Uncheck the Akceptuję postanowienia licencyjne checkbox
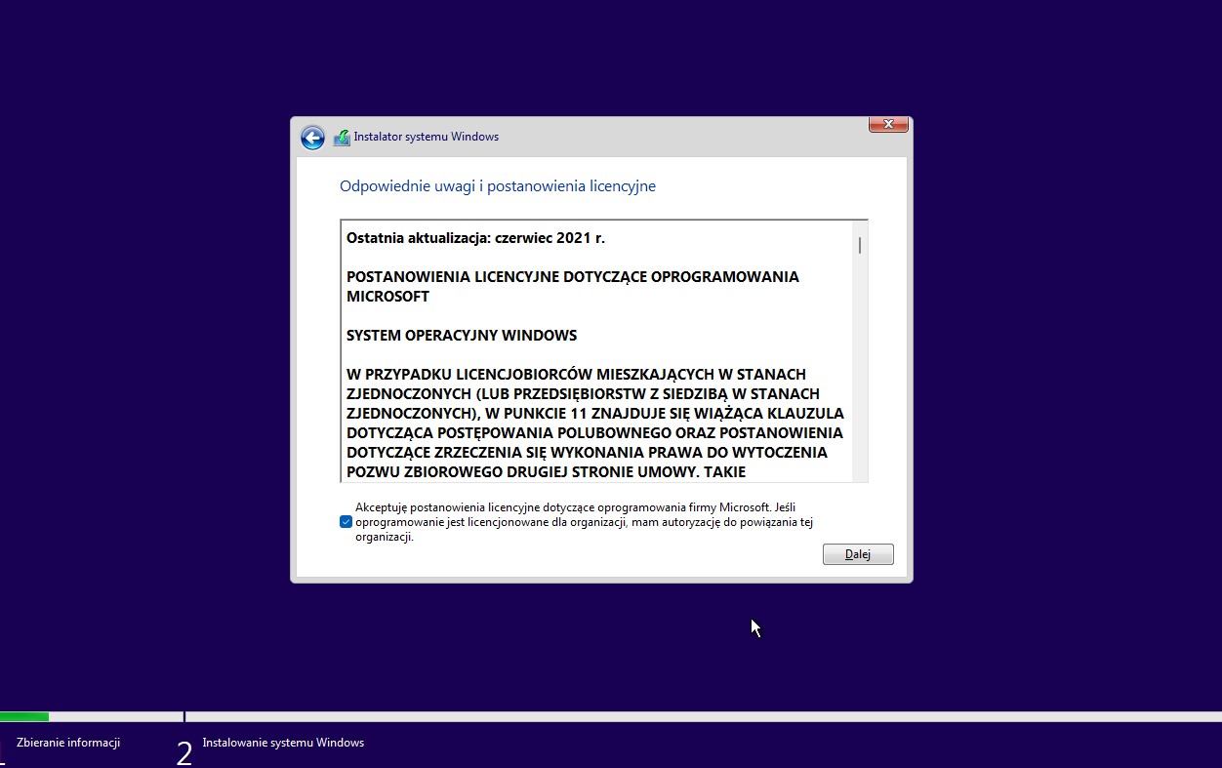1222x768 pixels. (346, 522)
